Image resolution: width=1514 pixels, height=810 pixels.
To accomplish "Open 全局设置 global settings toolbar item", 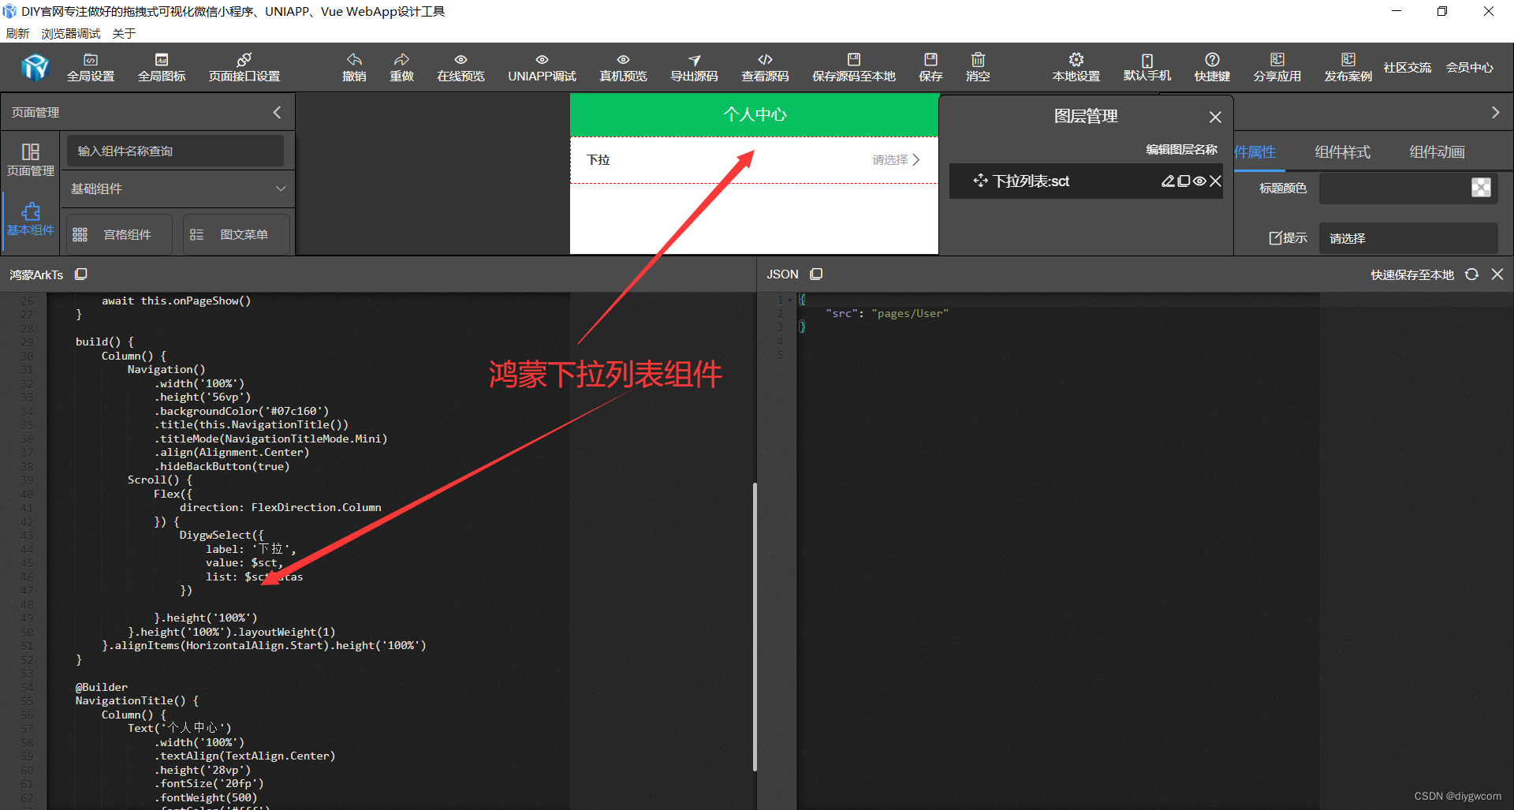I will pos(91,67).
